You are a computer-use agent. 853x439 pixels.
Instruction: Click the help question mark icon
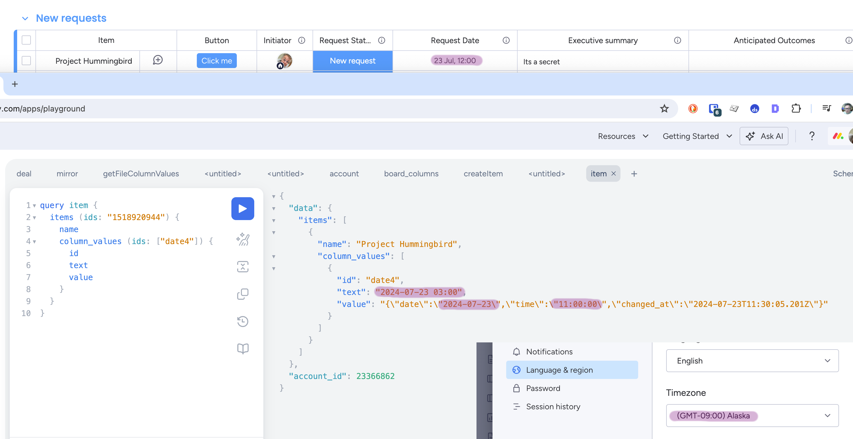click(812, 136)
